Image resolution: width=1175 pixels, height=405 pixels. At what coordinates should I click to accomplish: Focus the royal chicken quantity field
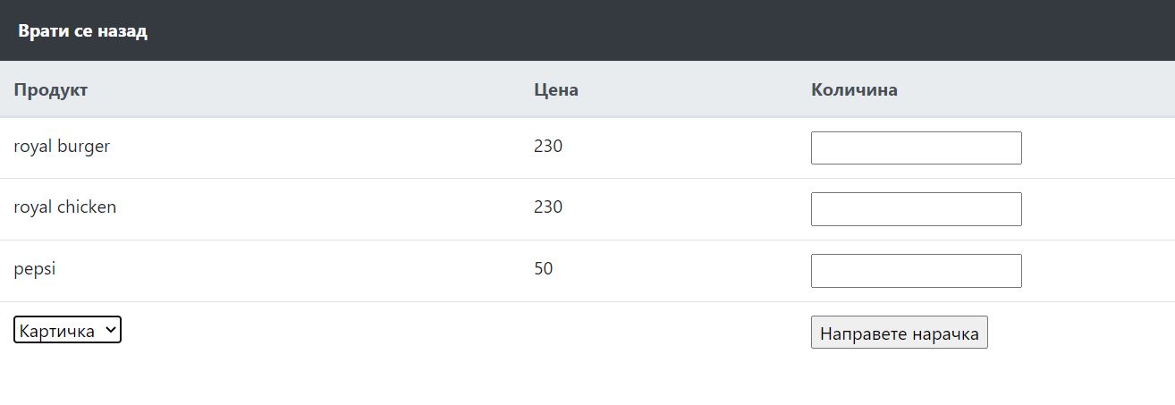916,209
